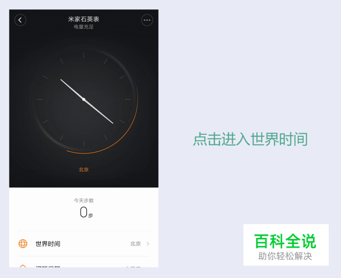The height and width of the screenshot is (278, 341).
Task: Expand world time via the right chevron
Action: 148,243
